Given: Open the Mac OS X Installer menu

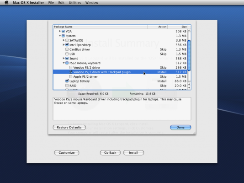Looking at the screenshot, I should [x=28, y=3].
